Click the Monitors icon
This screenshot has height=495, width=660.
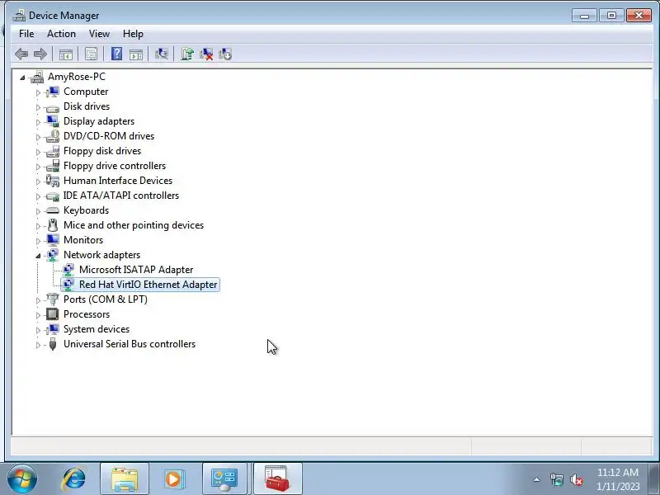pyautogui.click(x=53, y=240)
